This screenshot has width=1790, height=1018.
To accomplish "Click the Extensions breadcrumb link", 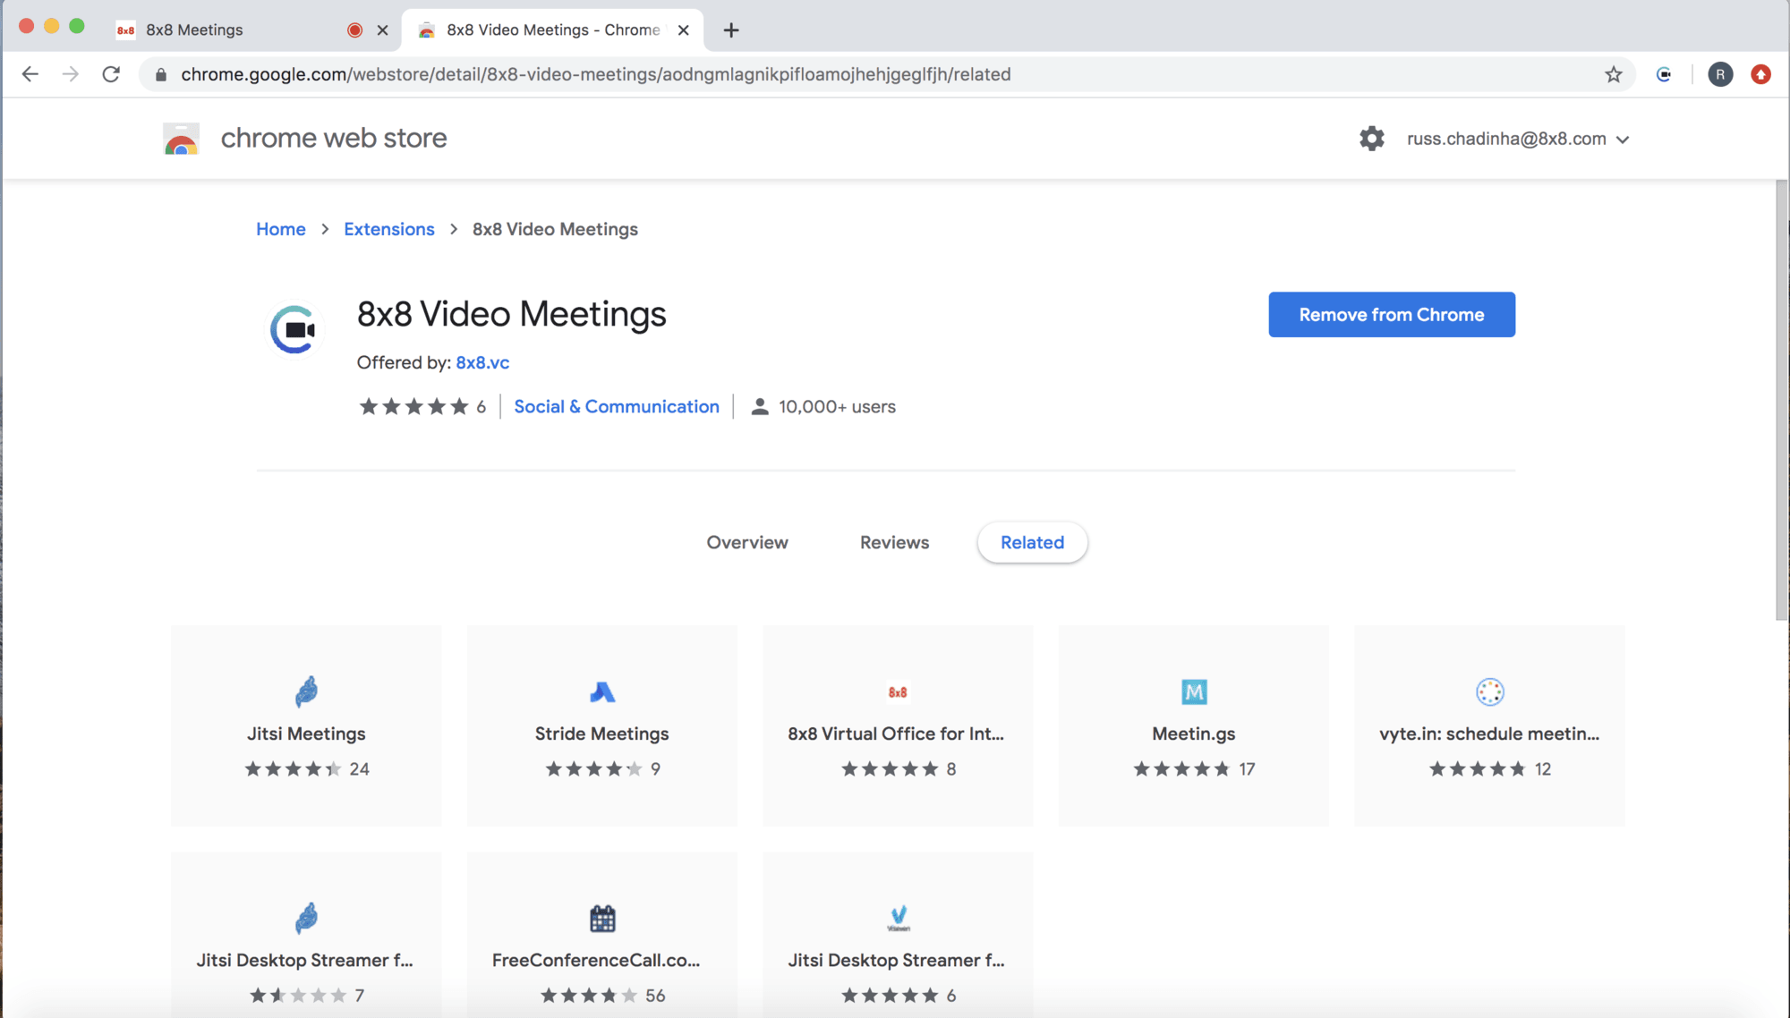I will click(x=388, y=229).
